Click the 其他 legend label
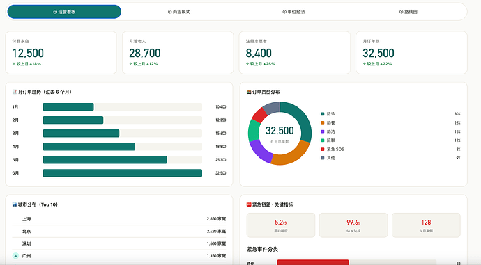 click(330, 158)
